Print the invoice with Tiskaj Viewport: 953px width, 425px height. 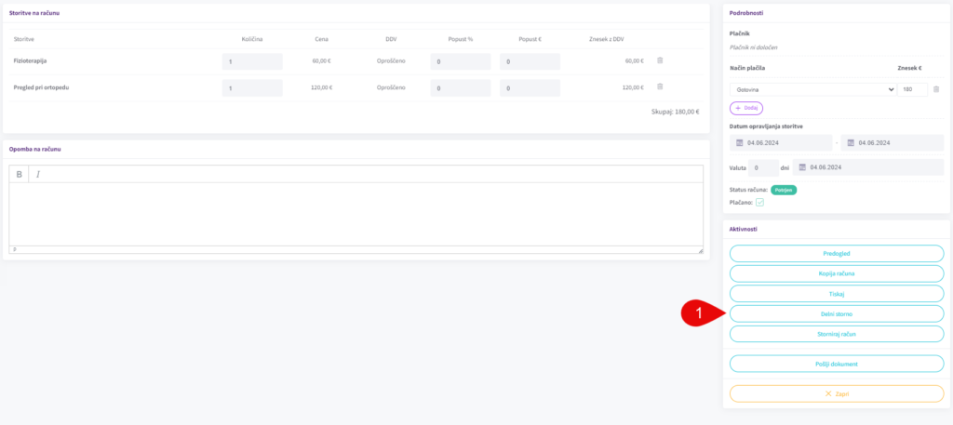pos(837,293)
